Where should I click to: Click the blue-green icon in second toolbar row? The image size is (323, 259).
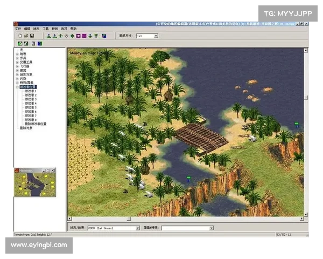[x=40, y=44]
